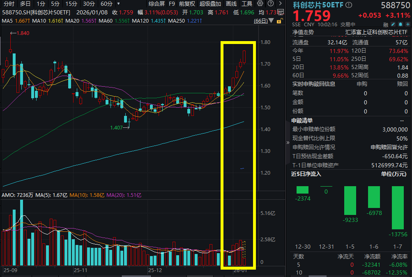Click the 1-7 net inflow bar

click(398, 208)
